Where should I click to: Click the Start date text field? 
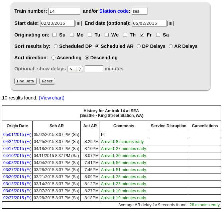[x=57, y=23]
